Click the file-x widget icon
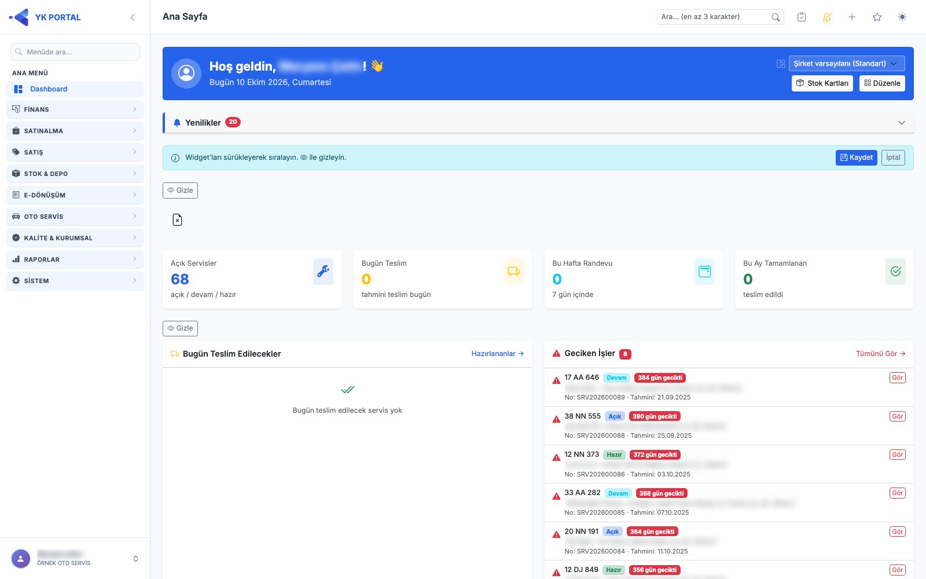Viewport: 926px width, 579px height. coord(177,220)
